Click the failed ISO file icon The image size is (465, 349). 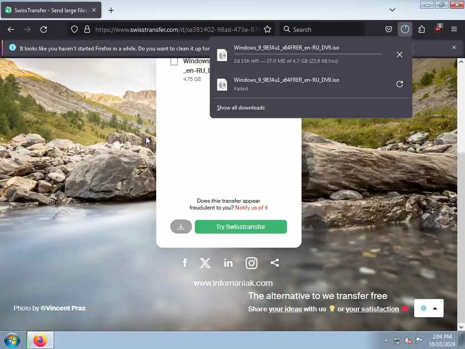tap(222, 85)
